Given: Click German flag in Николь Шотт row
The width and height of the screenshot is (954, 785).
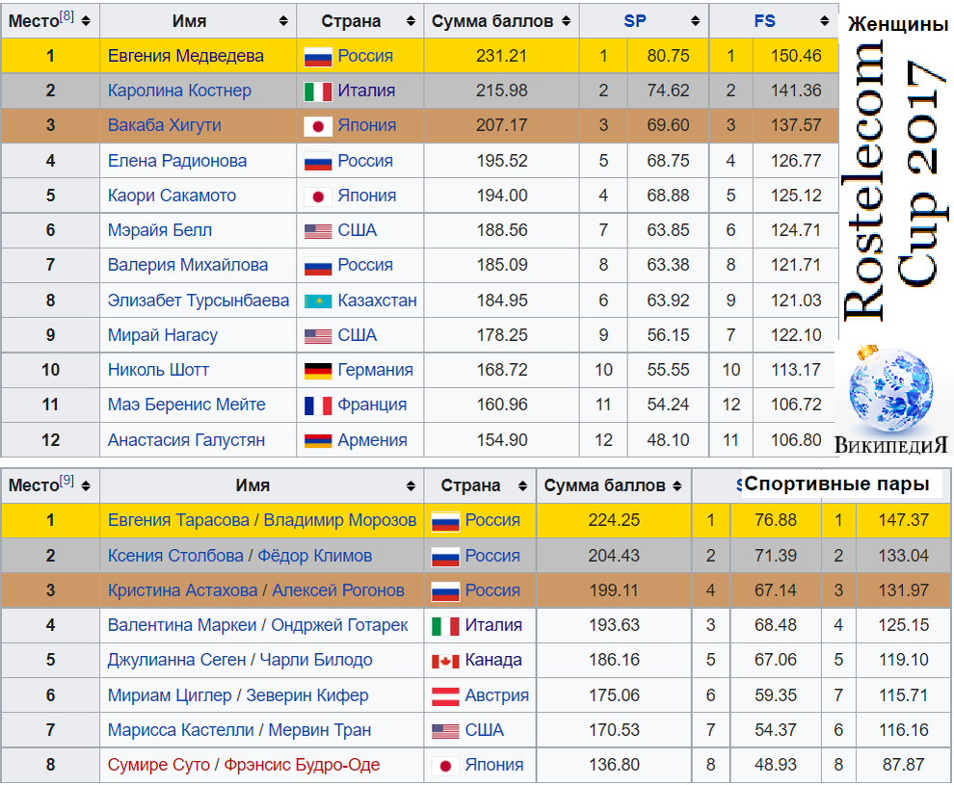Looking at the screenshot, I should 318,370.
